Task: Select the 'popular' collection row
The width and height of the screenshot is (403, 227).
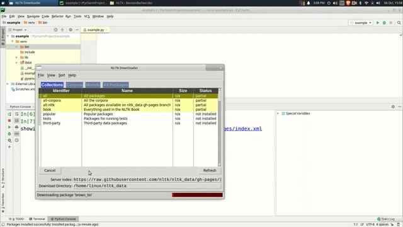Action: tap(129, 114)
